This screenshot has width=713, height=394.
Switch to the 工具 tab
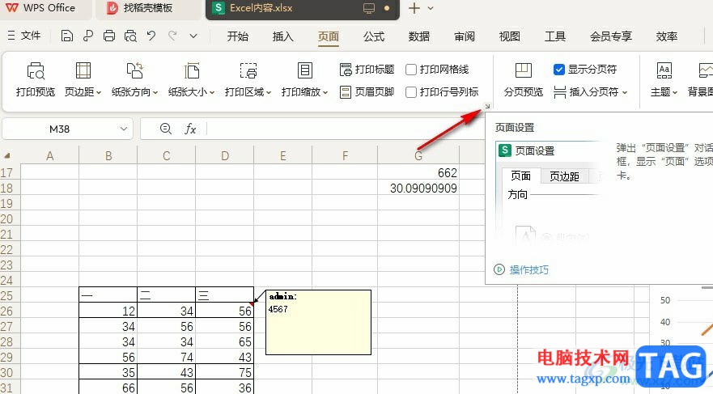[554, 36]
